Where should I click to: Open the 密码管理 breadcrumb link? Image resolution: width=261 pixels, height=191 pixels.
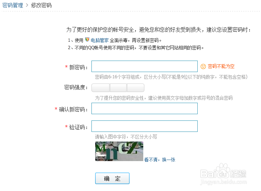pyautogui.click(x=13, y=5)
